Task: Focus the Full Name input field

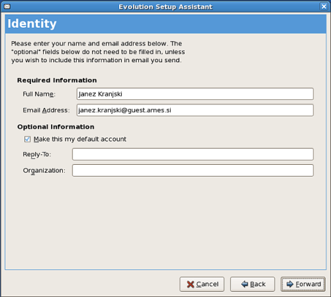Action: (x=195, y=94)
